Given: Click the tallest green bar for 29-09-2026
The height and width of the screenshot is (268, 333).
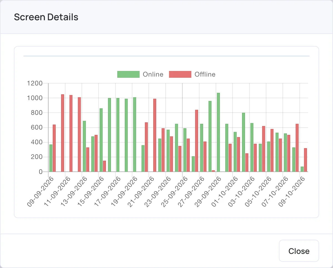Looking at the screenshot, I should [218, 132].
